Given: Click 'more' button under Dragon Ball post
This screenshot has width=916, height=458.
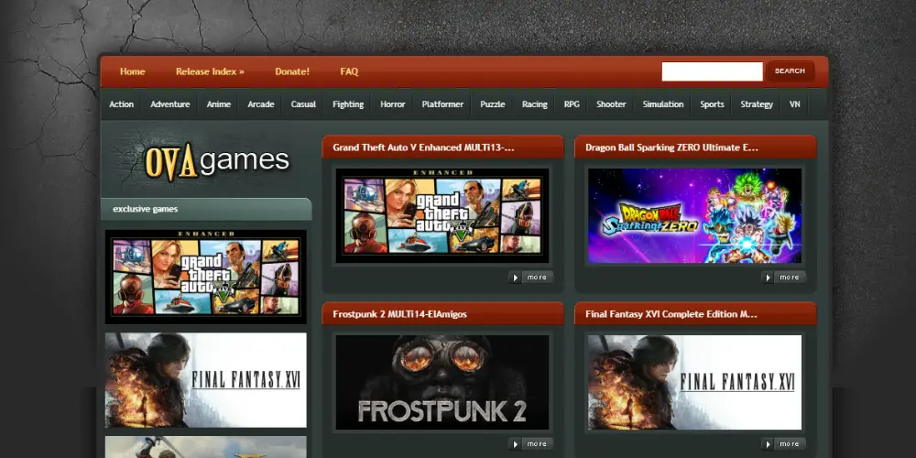Looking at the screenshot, I should pos(783,278).
